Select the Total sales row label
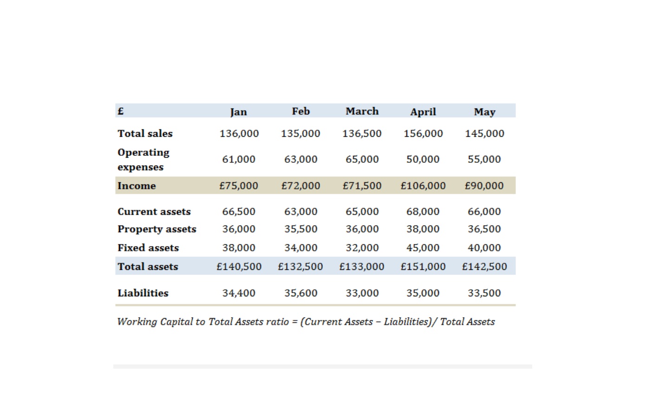The width and height of the screenshot is (646, 415). pyautogui.click(x=145, y=134)
